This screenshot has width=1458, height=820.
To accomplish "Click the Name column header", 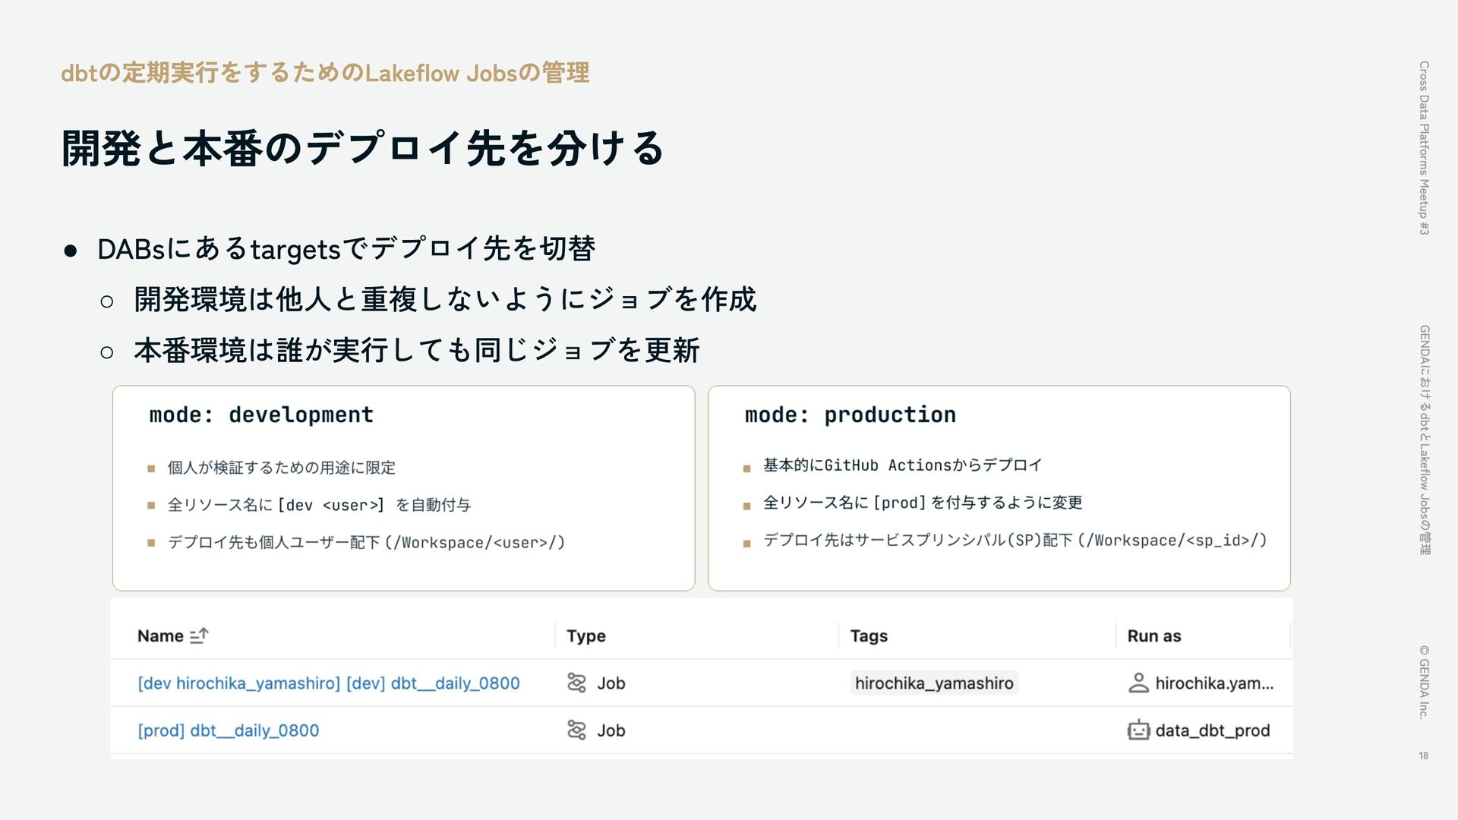I will (x=160, y=636).
